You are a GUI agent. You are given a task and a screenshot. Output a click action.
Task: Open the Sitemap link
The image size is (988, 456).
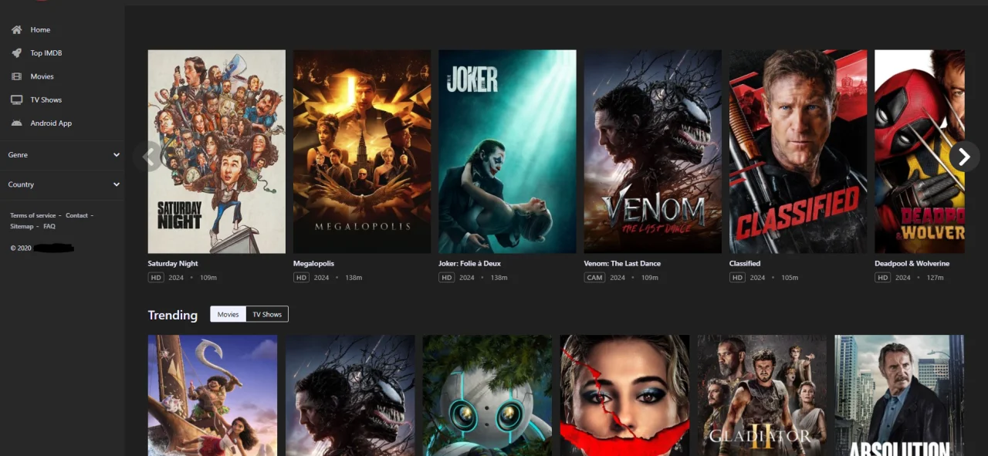(22, 226)
